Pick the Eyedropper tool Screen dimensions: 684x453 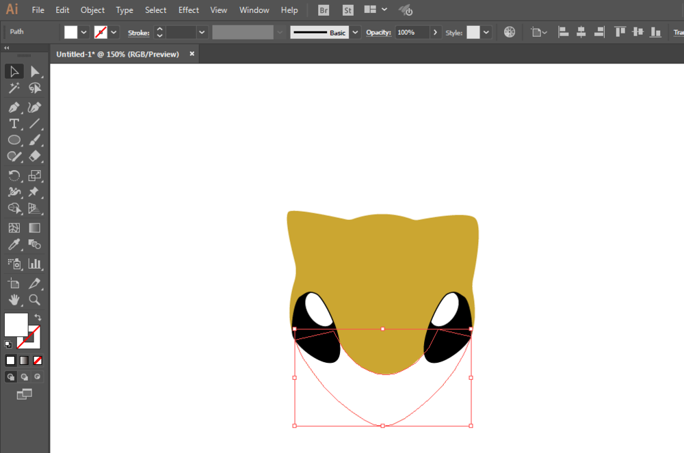tap(14, 245)
